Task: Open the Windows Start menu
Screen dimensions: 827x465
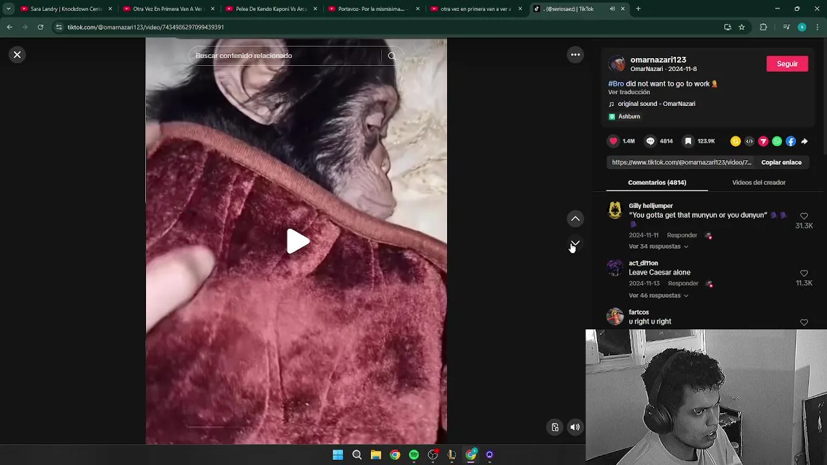Action: pyautogui.click(x=338, y=455)
